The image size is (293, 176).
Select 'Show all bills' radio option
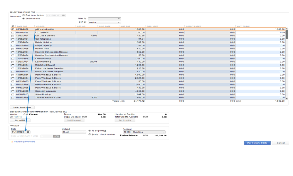[23, 19]
